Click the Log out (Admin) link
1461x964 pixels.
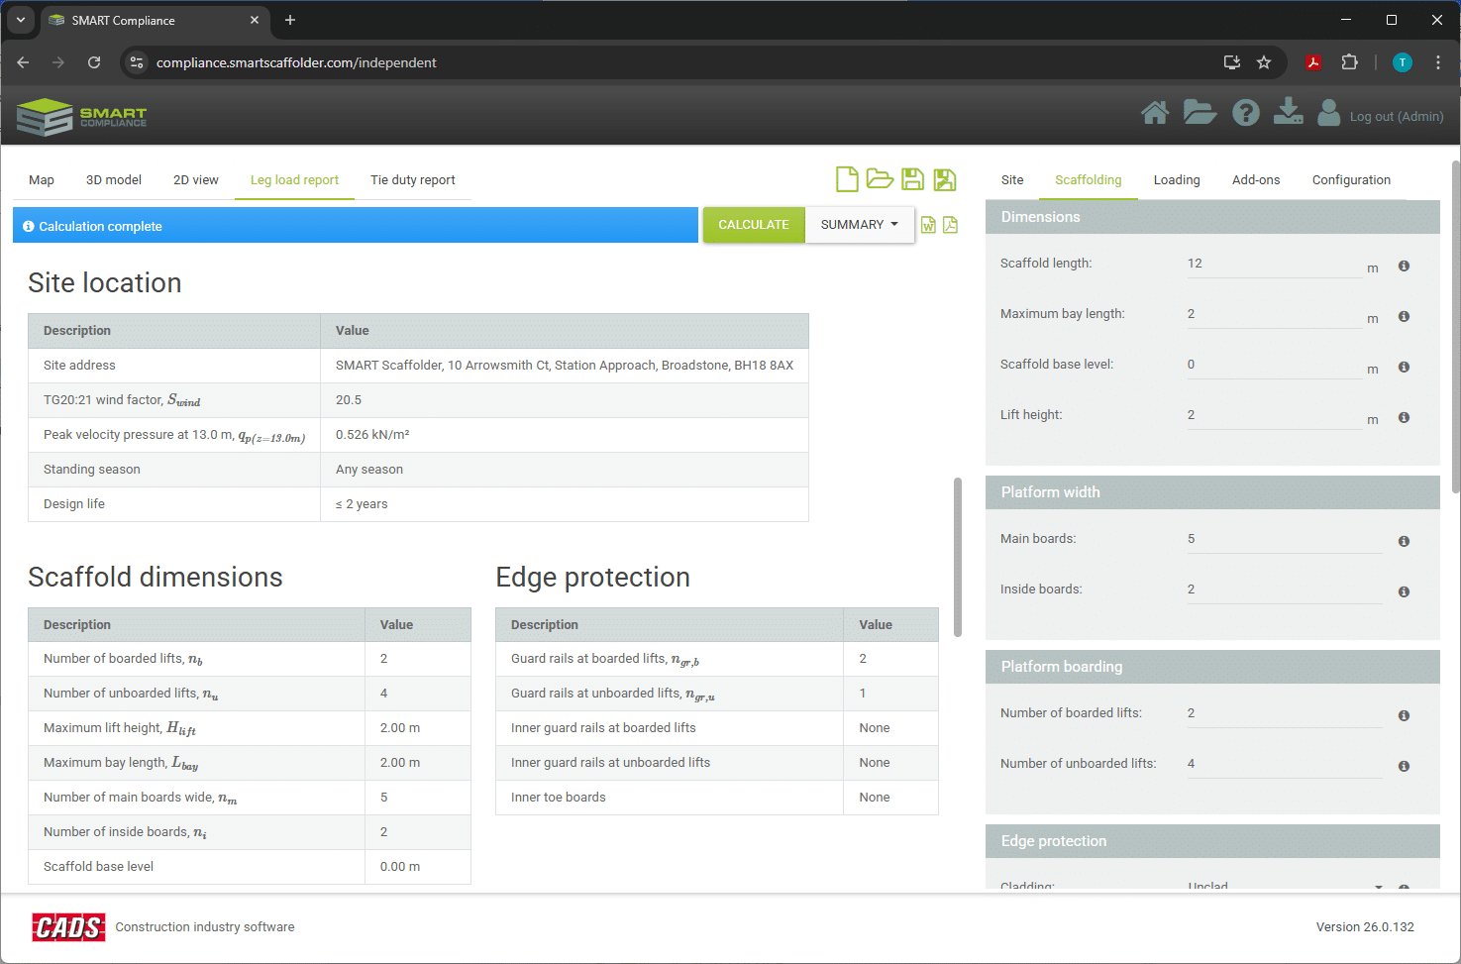coord(1396,117)
